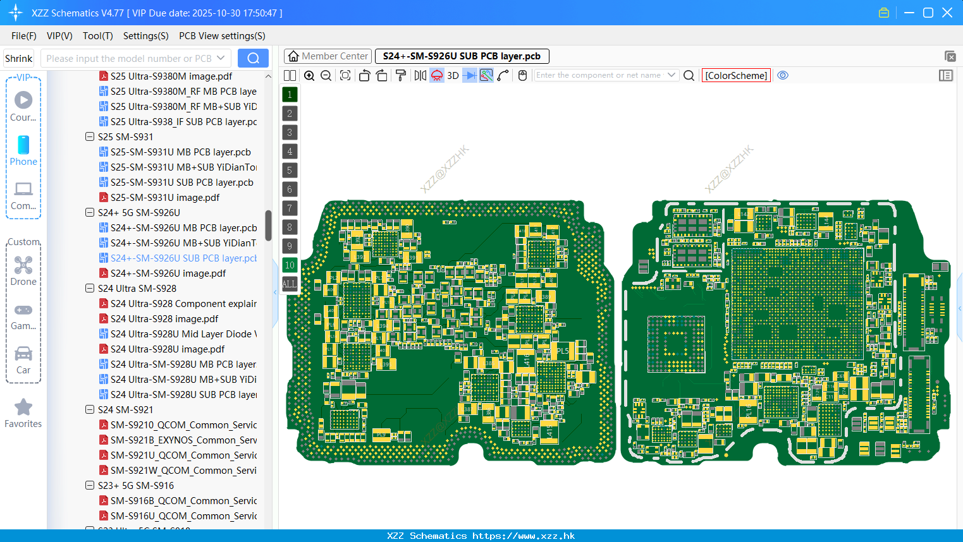Collapse the S24 SM-S921 folder
The width and height of the screenshot is (963, 542).
point(90,409)
